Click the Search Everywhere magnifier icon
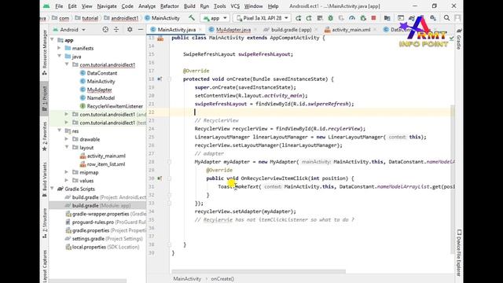The height and width of the screenshot is (283, 503). point(446,18)
